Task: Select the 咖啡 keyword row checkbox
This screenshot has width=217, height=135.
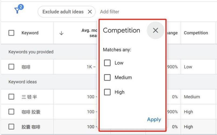Action: pyautogui.click(x=11, y=67)
